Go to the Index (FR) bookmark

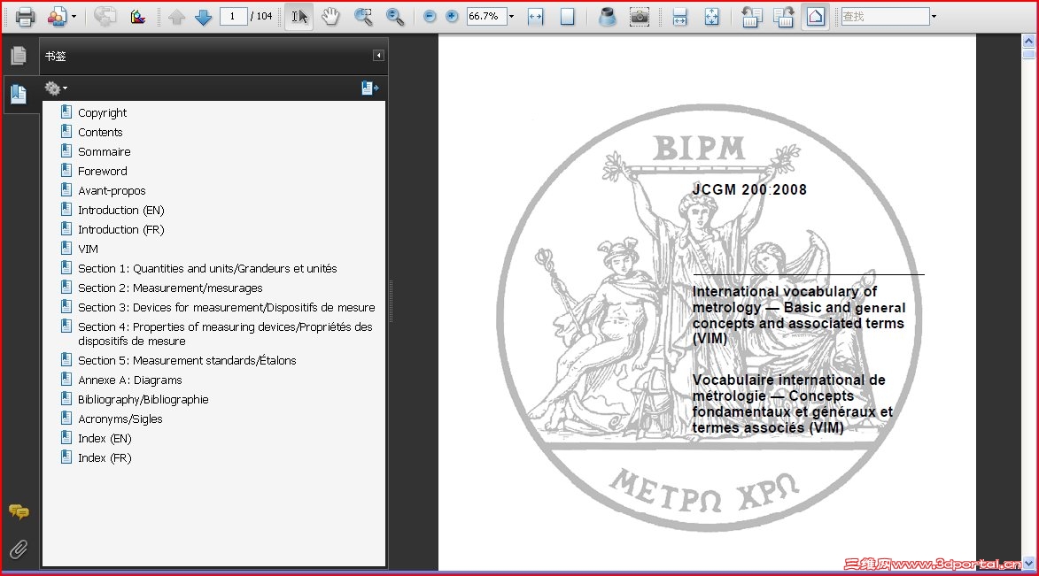tap(105, 457)
